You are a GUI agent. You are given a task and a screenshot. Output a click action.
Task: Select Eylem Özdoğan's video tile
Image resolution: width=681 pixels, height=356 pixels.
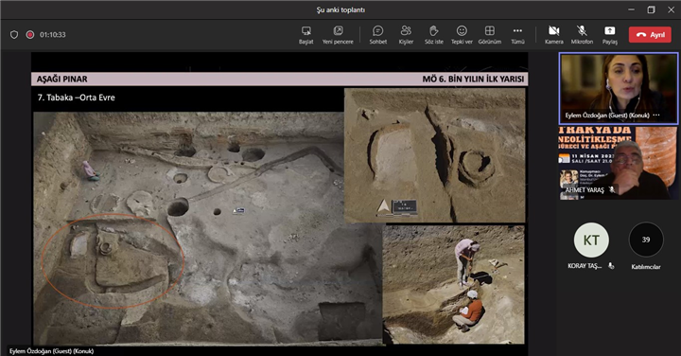619,88
